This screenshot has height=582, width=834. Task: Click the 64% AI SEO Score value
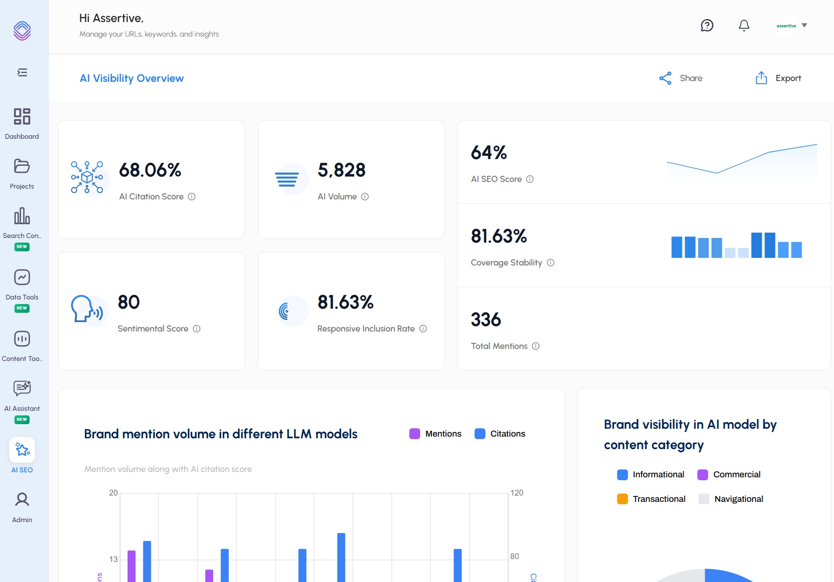(489, 152)
